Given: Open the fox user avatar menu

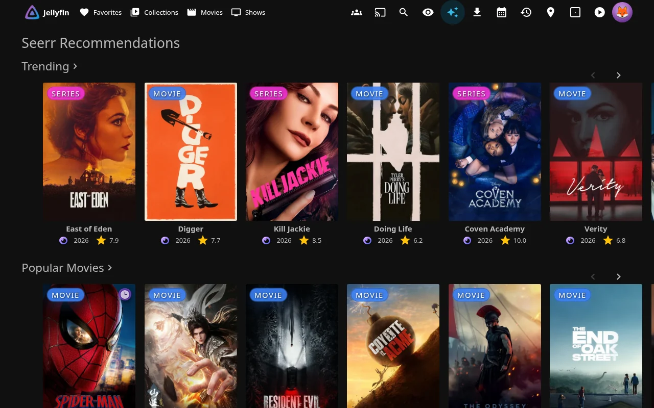Looking at the screenshot, I should (622, 12).
